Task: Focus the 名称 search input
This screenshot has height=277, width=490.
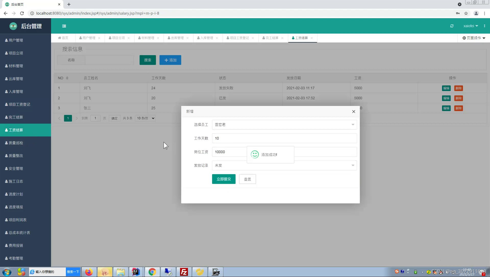Action: pyautogui.click(x=109, y=60)
